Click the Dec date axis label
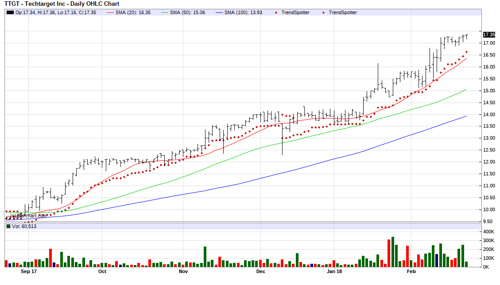500x285 pixels. 260,272
